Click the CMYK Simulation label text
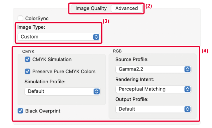The height and width of the screenshot is (128, 212). 52,59
